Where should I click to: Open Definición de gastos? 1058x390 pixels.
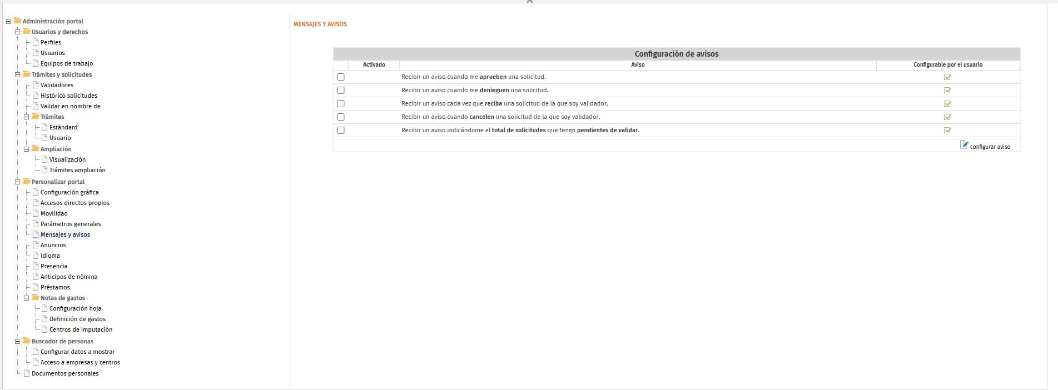[77, 319]
